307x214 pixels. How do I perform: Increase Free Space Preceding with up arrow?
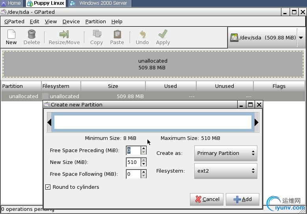(144, 149)
